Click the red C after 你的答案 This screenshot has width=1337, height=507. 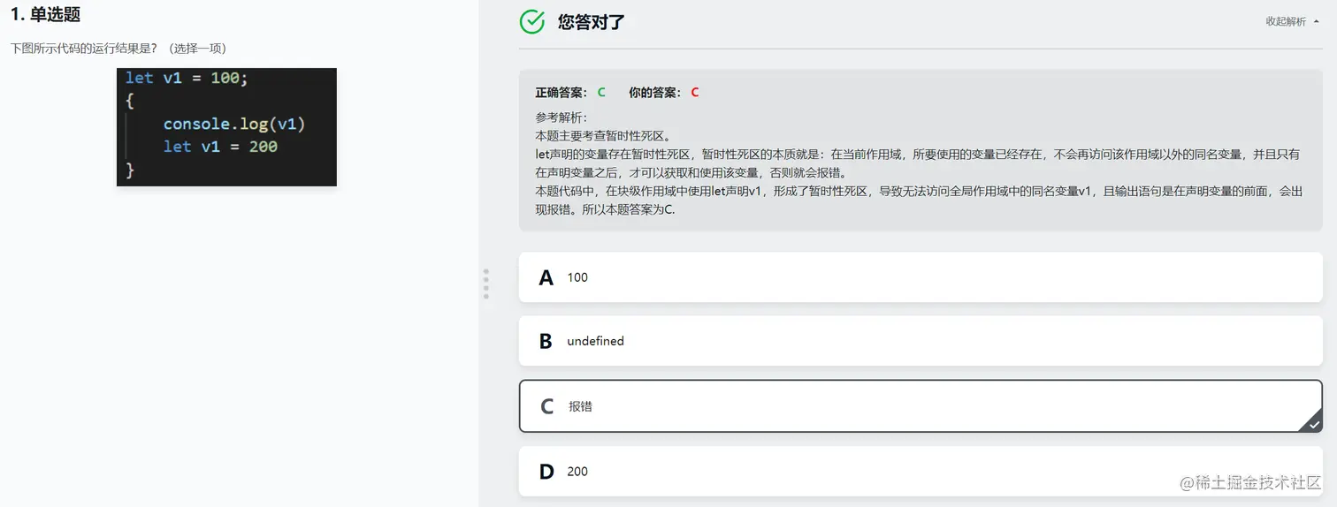695,92
